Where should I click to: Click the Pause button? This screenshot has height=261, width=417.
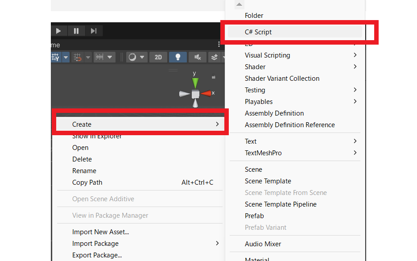click(76, 31)
